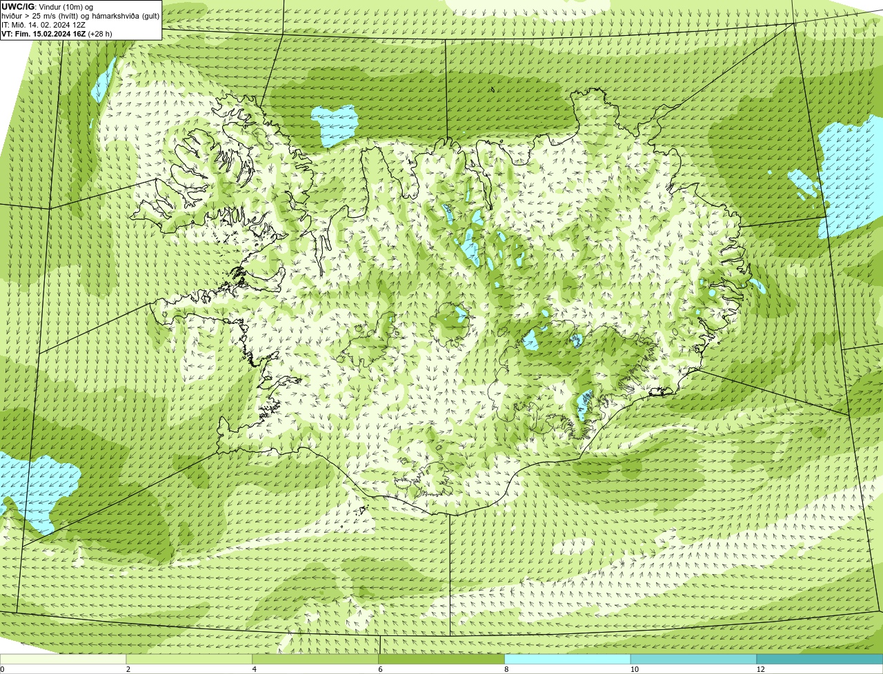Image resolution: width=883 pixels, height=674 pixels.
Task: Click the 'VT: Fim. 15.02.2024 16Z (+28 h)' line
Action: 57,34
